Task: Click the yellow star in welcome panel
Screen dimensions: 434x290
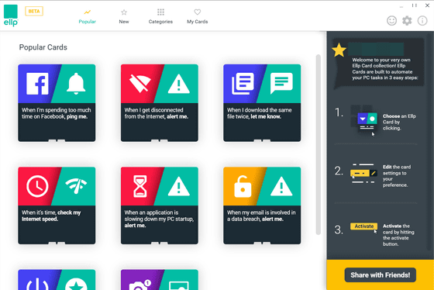Action: pyautogui.click(x=339, y=50)
